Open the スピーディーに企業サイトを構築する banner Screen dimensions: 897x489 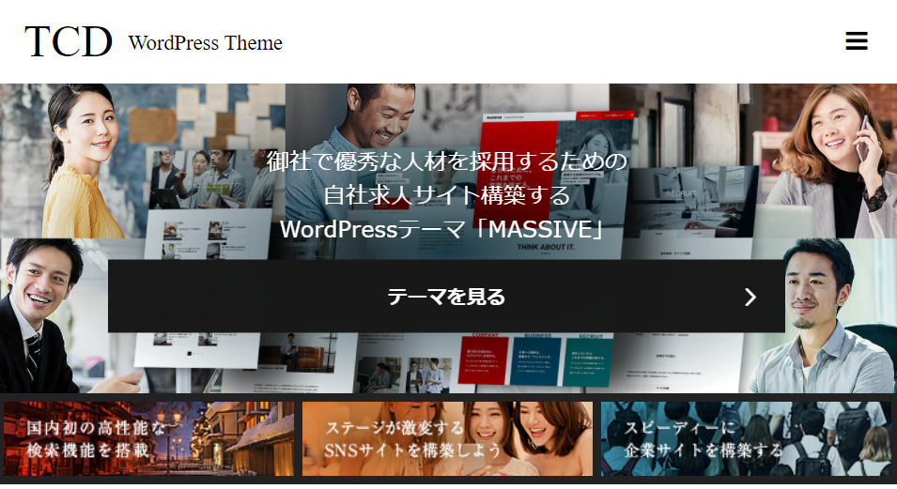pyautogui.click(x=746, y=438)
